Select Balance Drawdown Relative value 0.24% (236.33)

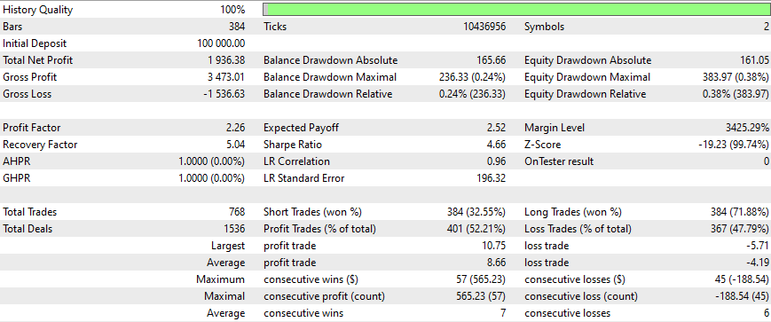[472, 94]
